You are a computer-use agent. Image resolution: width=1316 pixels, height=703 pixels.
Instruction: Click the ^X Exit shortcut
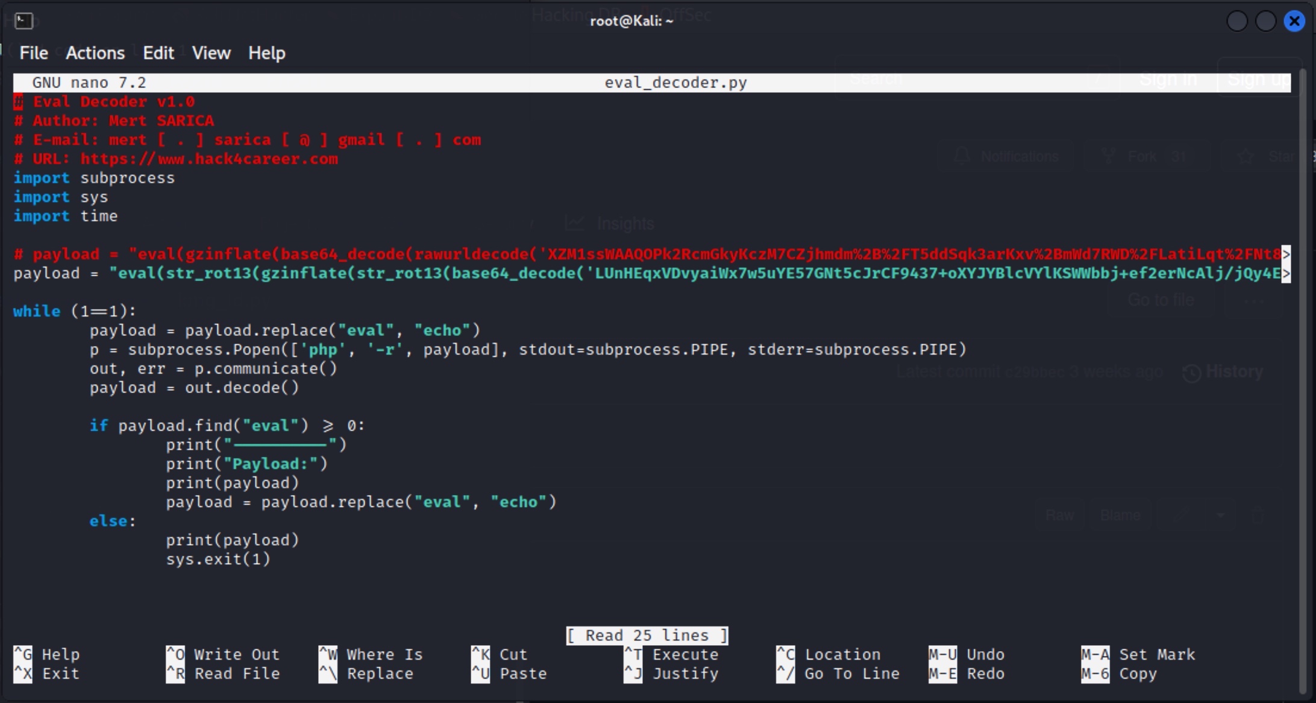[x=47, y=673]
